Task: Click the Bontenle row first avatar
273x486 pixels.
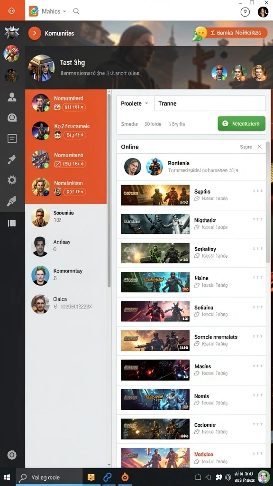Action: point(133,167)
